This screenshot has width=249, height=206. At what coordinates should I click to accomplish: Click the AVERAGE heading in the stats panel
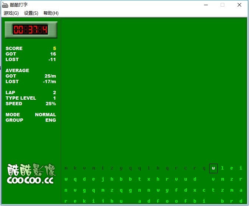point(17,71)
